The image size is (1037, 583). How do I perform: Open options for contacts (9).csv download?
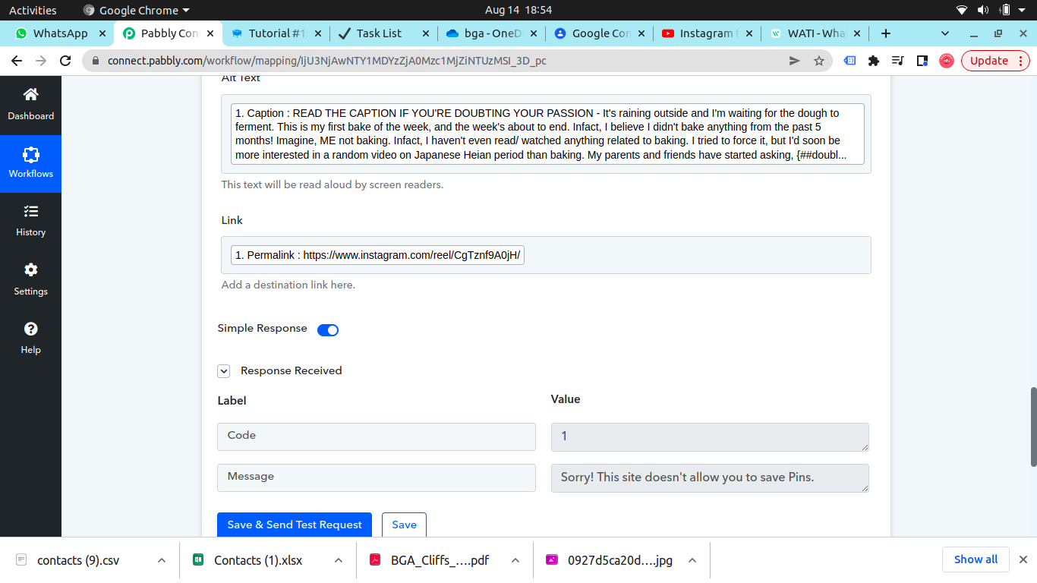tap(162, 560)
